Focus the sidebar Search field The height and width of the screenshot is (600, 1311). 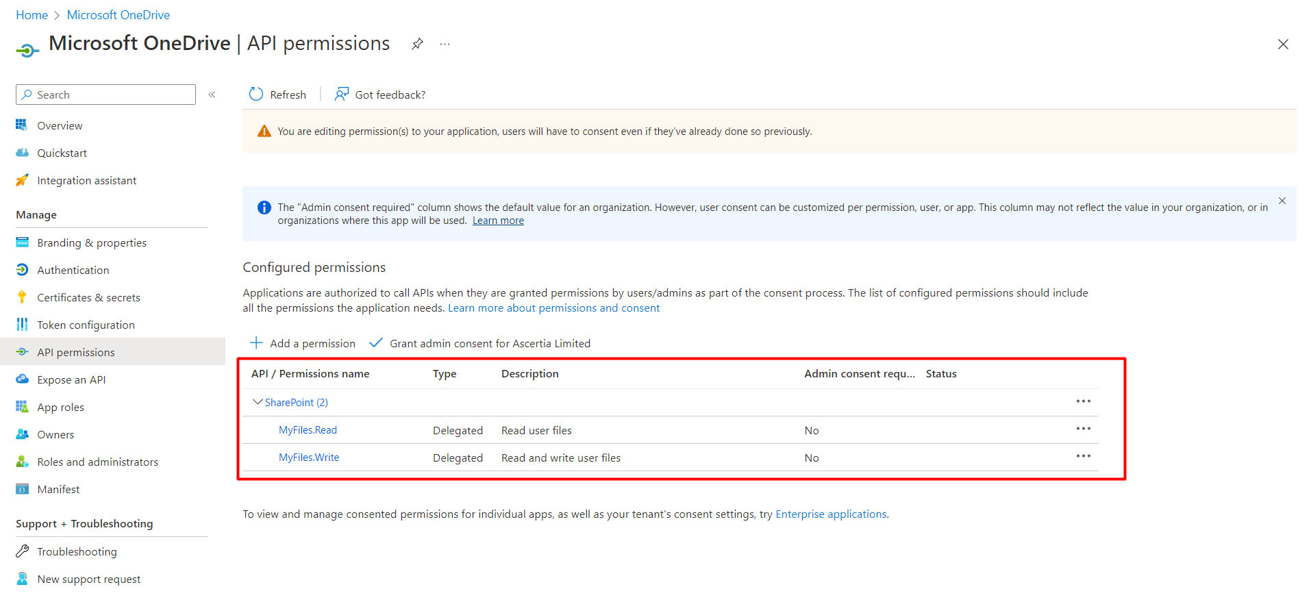(105, 95)
